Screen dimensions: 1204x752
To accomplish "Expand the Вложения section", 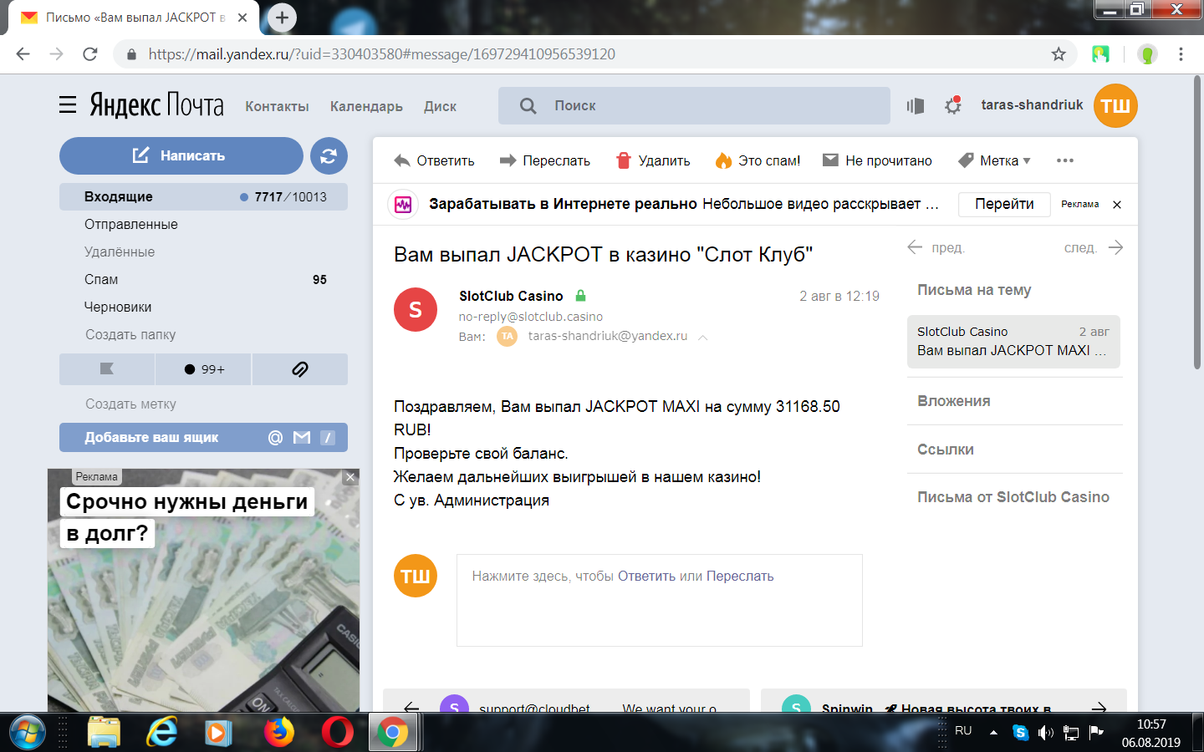I will click(x=953, y=401).
